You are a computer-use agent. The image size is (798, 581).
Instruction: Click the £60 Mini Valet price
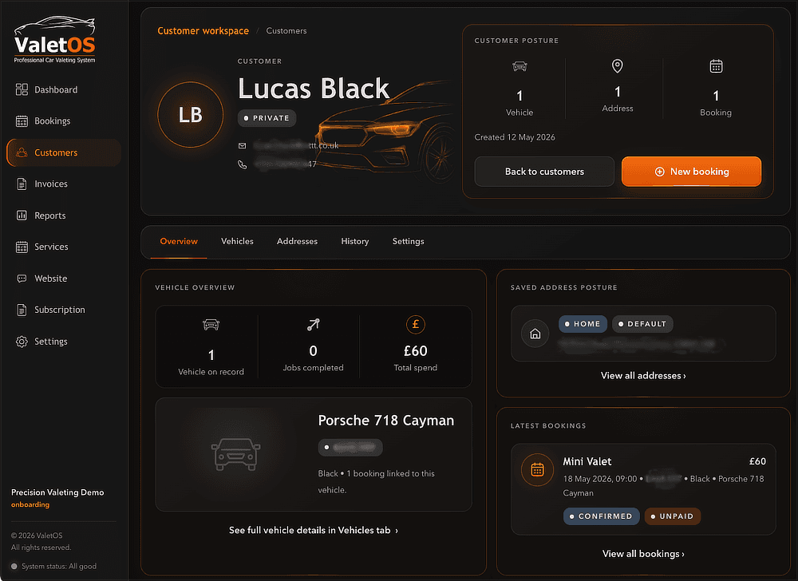pyautogui.click(x=757, y=461)
